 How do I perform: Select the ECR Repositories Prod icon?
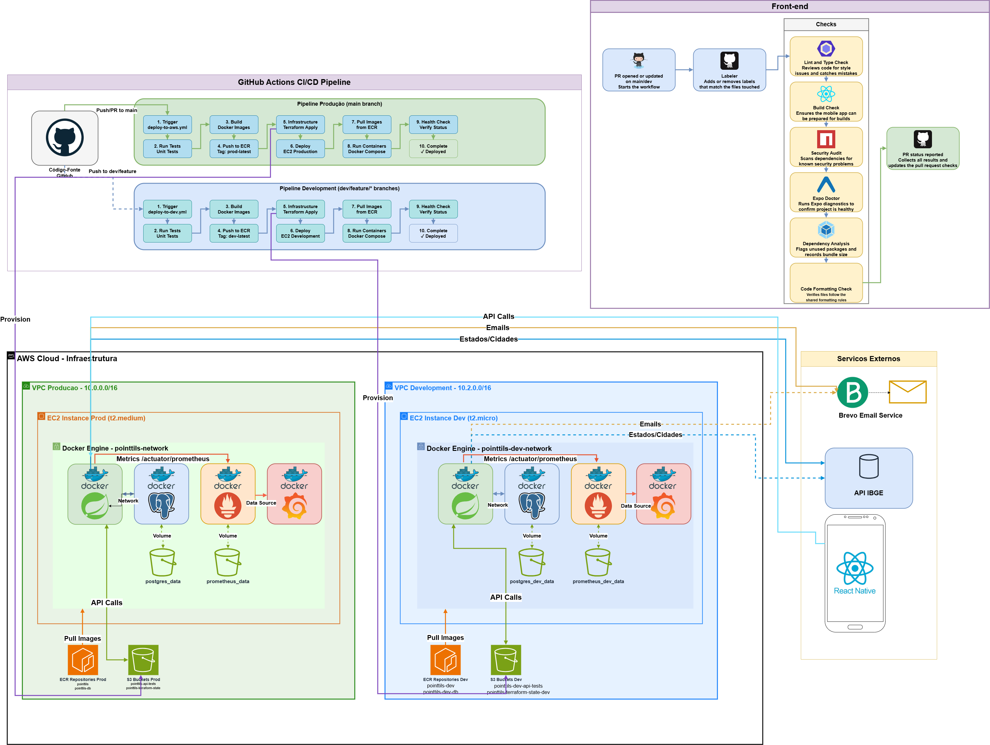[x=83, y=660]
